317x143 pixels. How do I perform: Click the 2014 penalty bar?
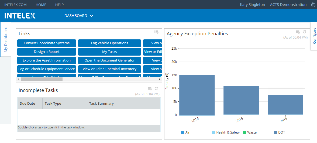coord(197,95)
